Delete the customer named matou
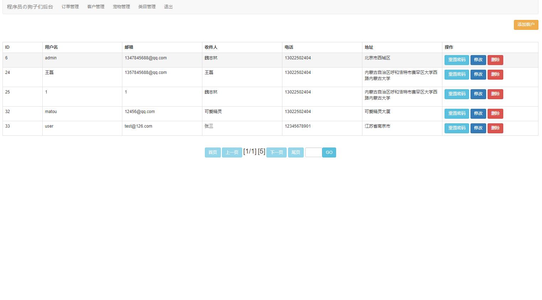The image size is (542, 300). 495,113
